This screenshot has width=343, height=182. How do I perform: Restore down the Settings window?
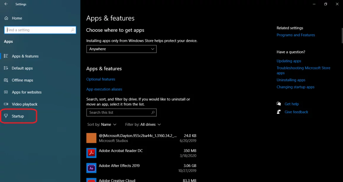coord(326,4)
